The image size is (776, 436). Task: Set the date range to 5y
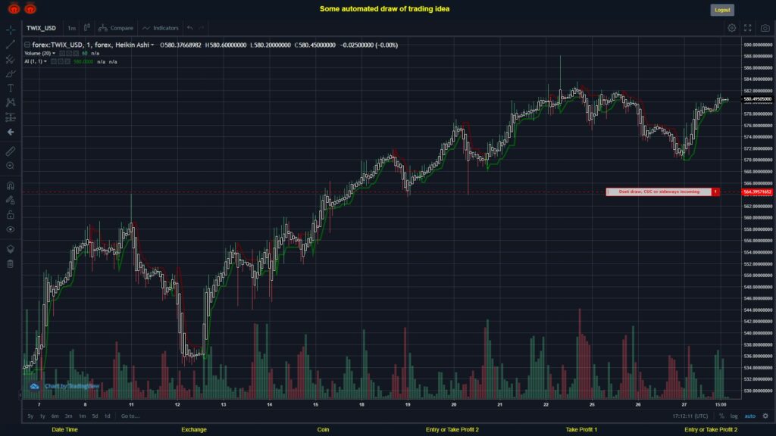click(x=30, y=416)
